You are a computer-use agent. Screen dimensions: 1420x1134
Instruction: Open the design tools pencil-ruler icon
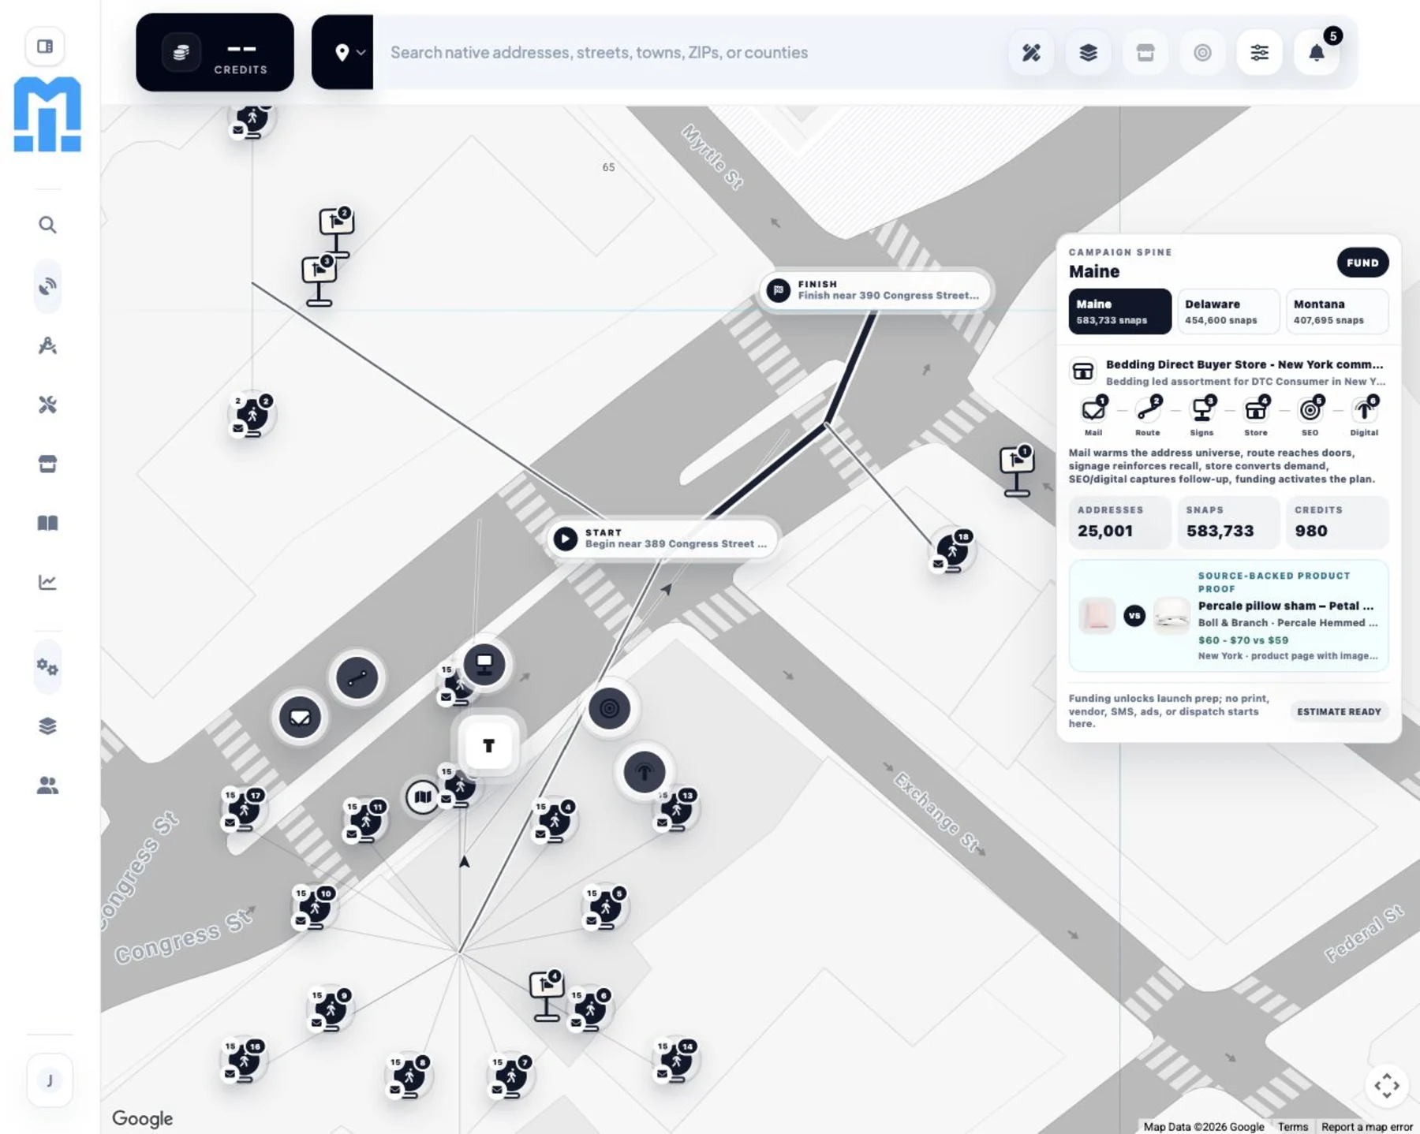[1031, 53]
